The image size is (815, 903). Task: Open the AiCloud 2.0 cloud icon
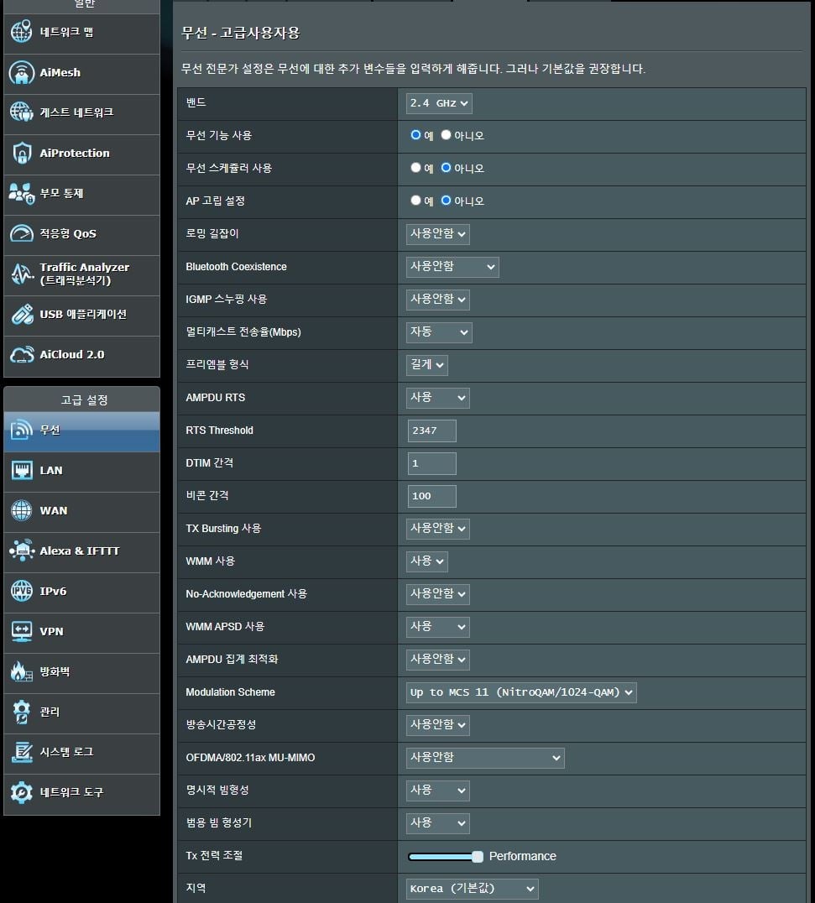tap(21, 354)
